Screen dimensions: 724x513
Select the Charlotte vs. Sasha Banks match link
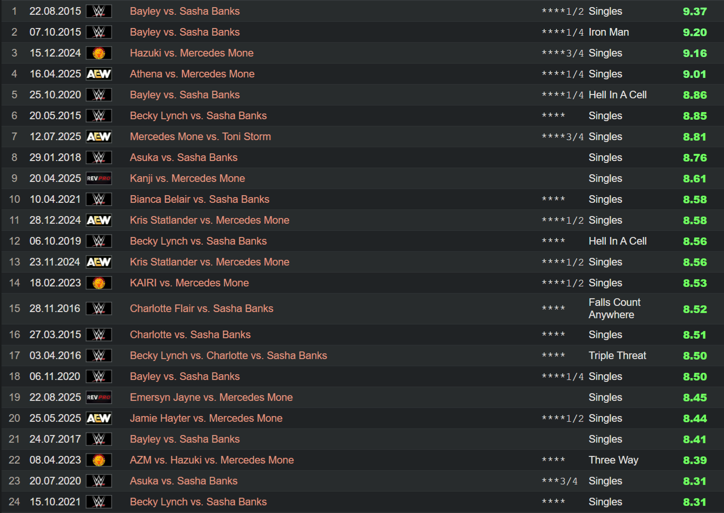190,335
